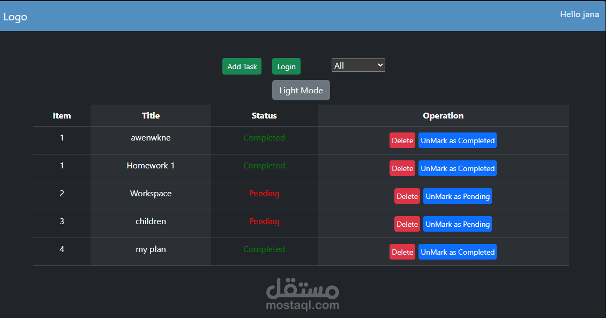Delete the Homework 1 task
The width and height of the screenshot is (606, 318).
point(402,168)
